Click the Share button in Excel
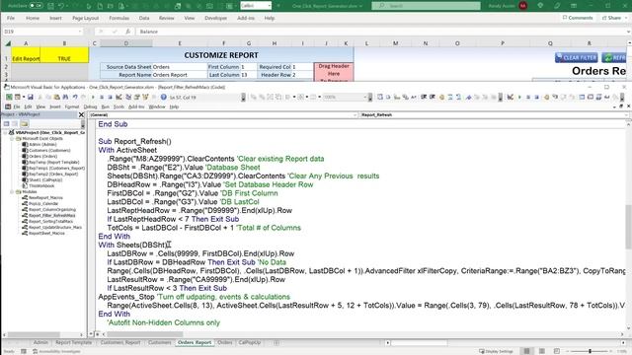This screenshot has height=355, width=632. [612, 18]
